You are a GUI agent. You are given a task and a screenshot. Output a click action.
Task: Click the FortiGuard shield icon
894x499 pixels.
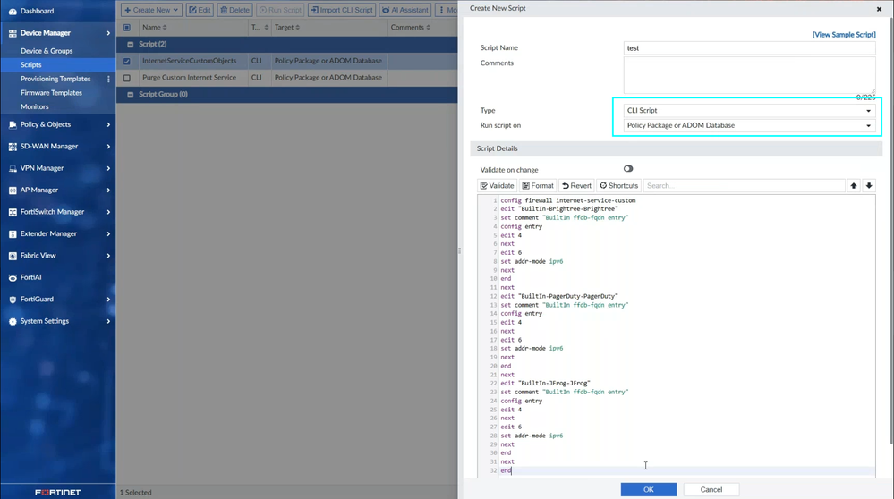pyautogui.click(x=13, y=300)
